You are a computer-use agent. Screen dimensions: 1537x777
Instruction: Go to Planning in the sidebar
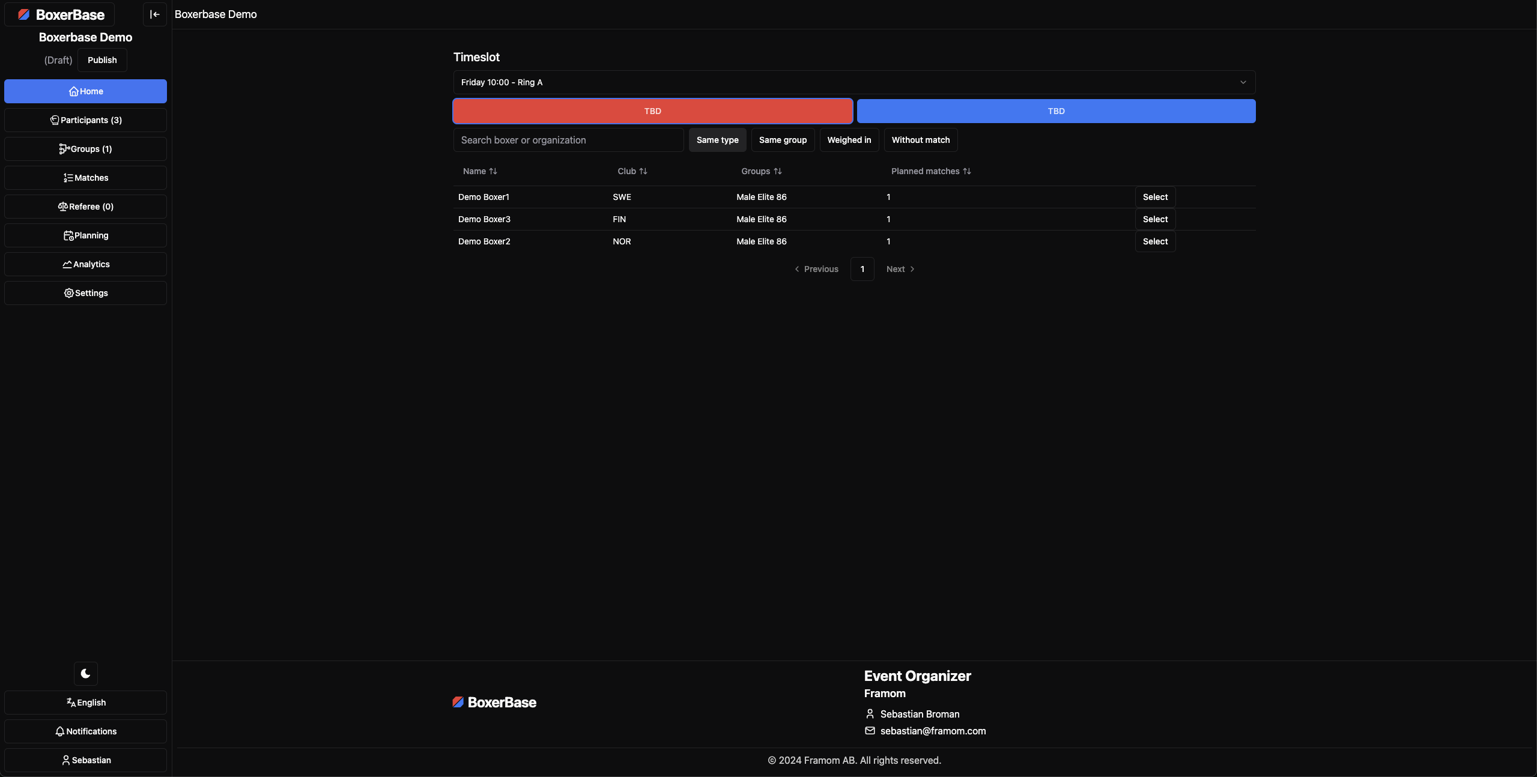pyautogui.click(x=85, y=235)
